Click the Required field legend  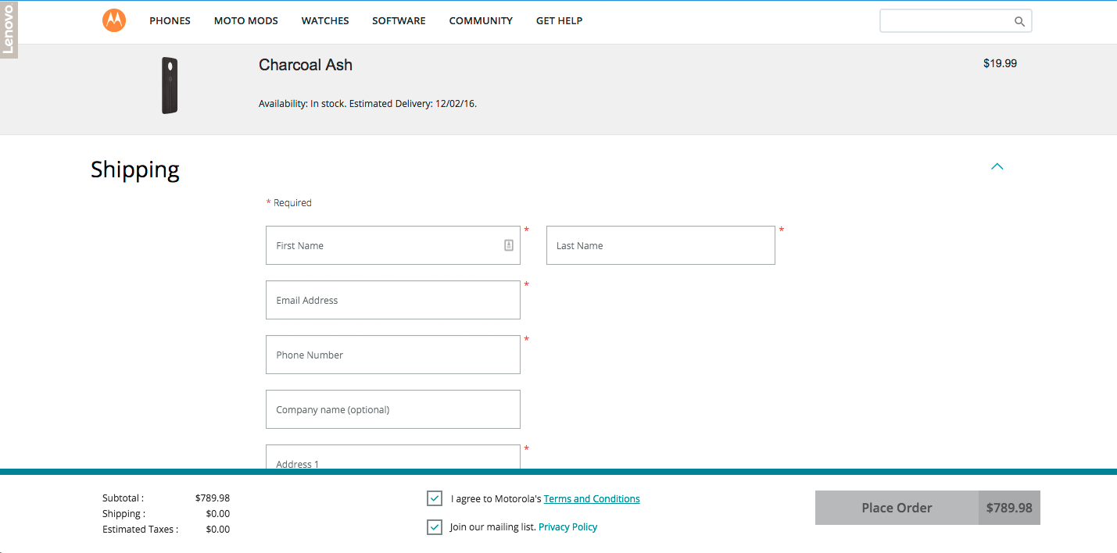coord(289,203)
